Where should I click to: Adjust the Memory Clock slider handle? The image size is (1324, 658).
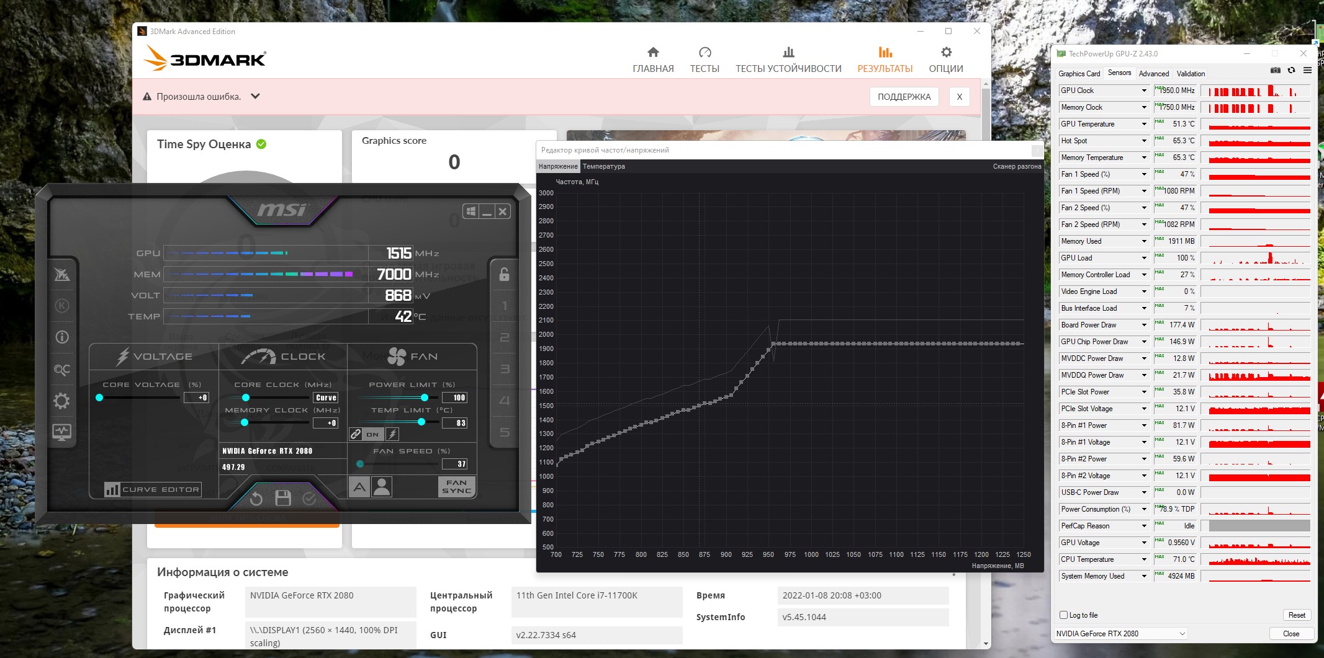[245, 422]
